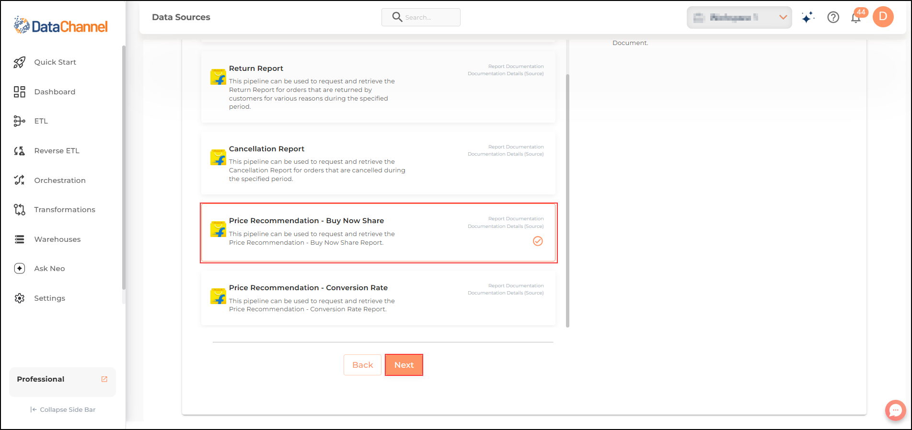Open the Quick Start menu item
Image resolution: width=912 pixels, height=430 pixels.
tap(55, 62)
